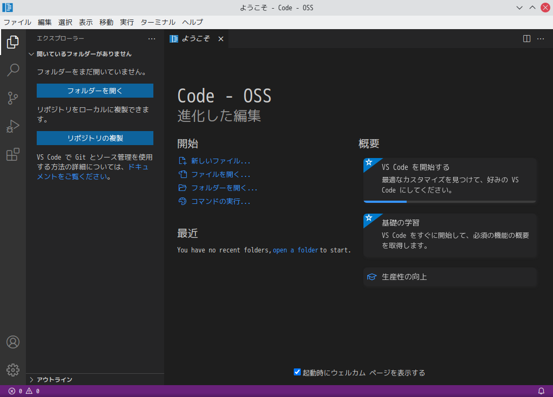The height and width of the screenshot is (397, 553).
Task: Open the Accounts icon in activity bar
Action: click(13, 342)
